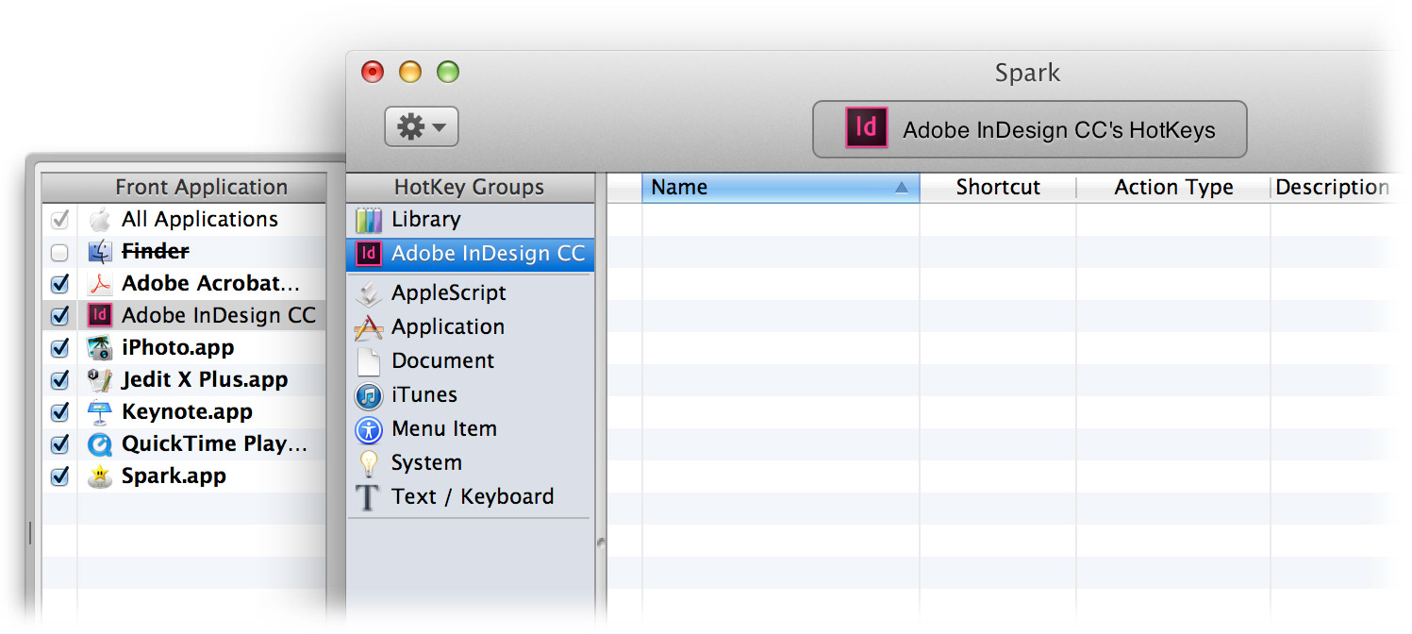Close the Spark window

click(x=373, y=72)
